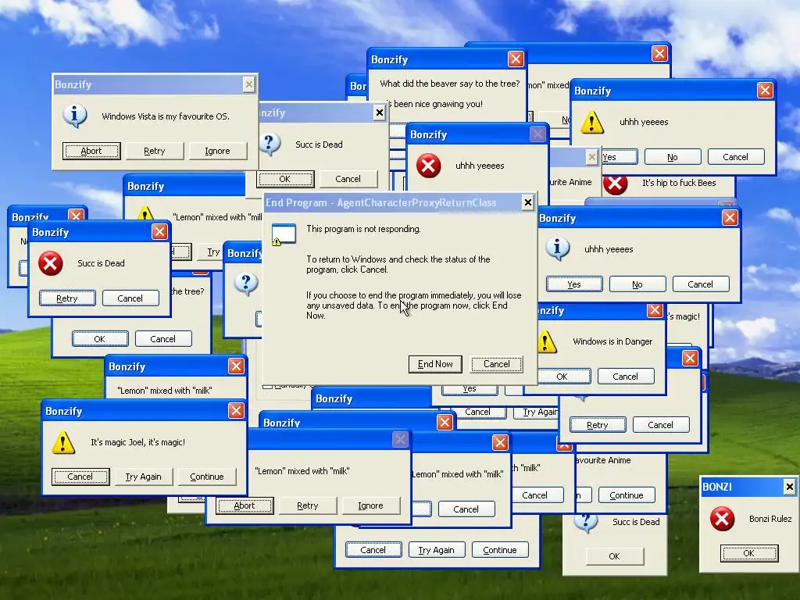
Task: Click Cancel in Succ is Dead question dialog
Action: [348, 179]
